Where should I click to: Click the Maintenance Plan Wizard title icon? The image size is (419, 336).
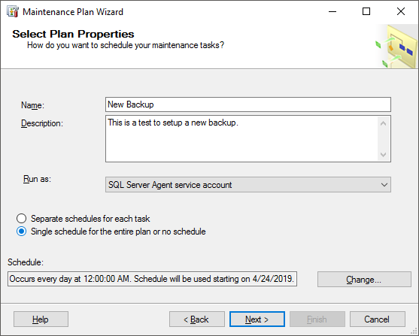[x=13, y=12]
